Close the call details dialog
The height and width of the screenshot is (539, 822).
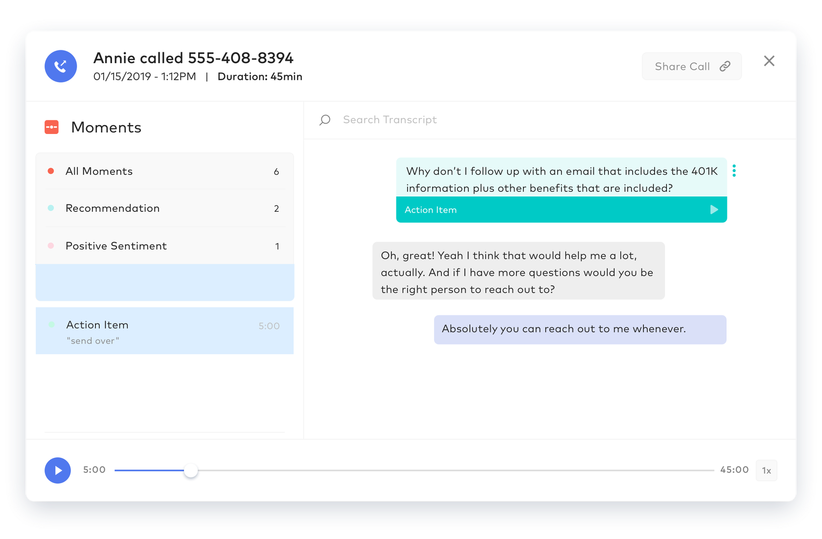(769, 61)
